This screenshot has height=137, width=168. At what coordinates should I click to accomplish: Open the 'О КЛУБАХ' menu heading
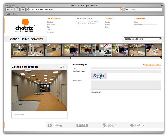point(109,19)
